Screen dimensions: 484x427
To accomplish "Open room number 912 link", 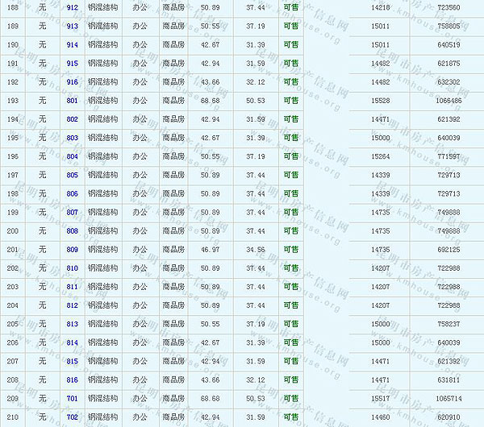I will (73, 7).
